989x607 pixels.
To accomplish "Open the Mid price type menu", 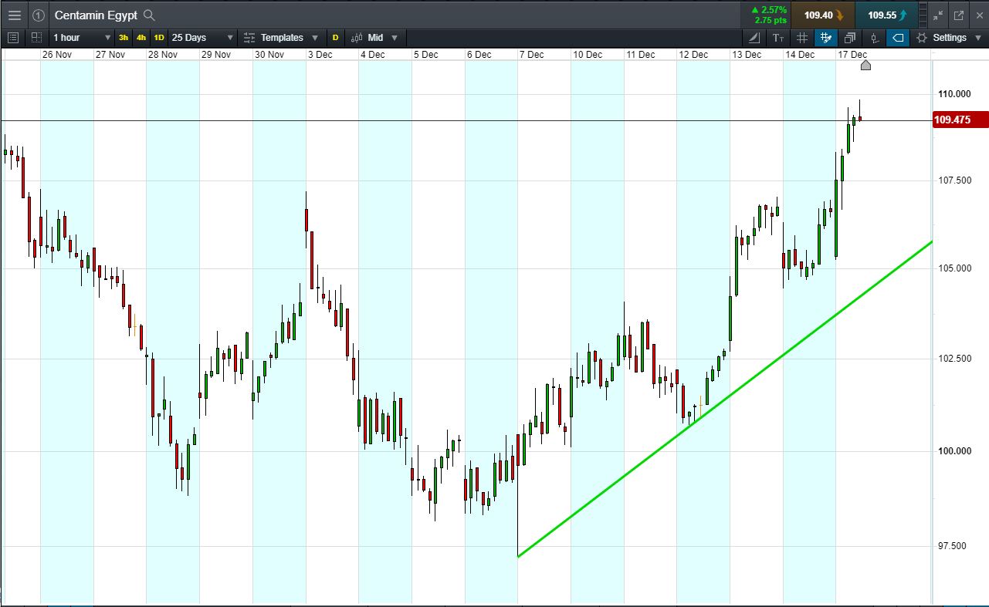I will pos(375,38).
